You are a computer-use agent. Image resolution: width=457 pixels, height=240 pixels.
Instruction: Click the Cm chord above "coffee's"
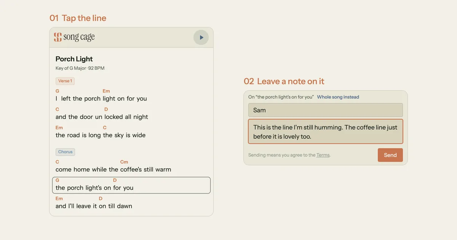click(124, 162)
